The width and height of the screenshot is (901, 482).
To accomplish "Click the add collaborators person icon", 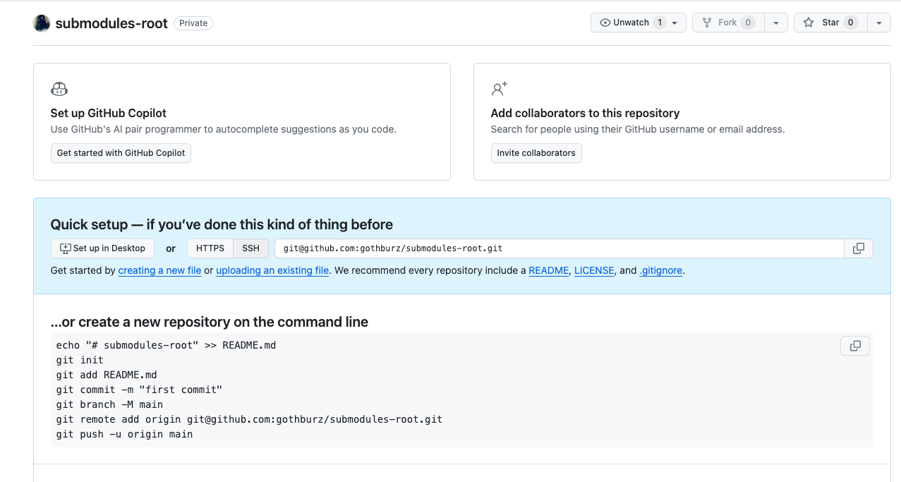I will pos(499,89).
